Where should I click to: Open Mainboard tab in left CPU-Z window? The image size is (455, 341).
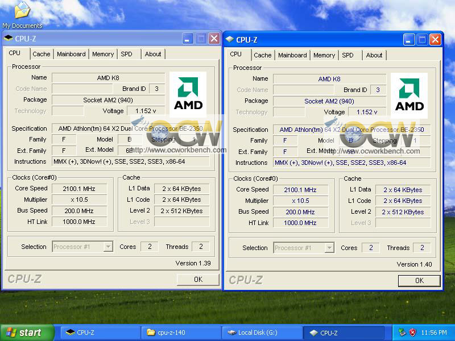pyautogui.click(x=71, y=54)
